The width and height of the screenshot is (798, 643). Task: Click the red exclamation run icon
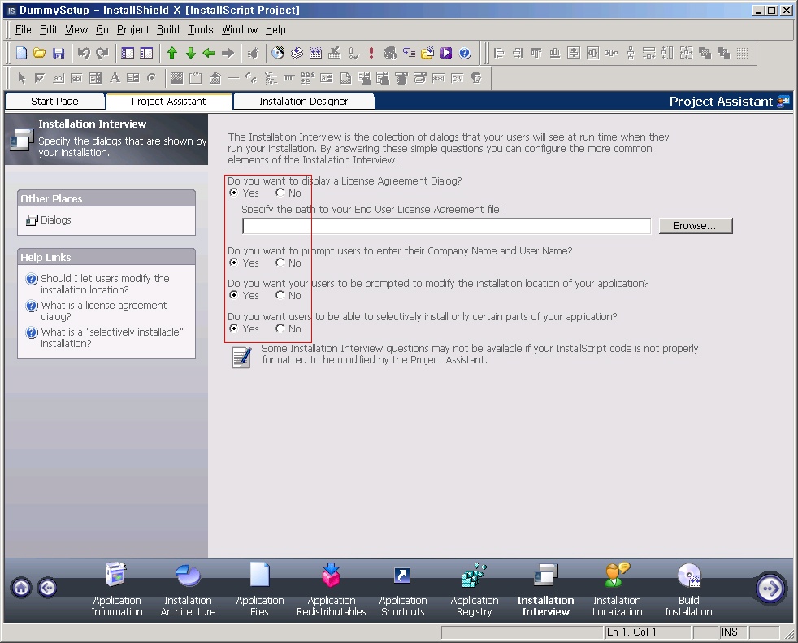point(371,53)
